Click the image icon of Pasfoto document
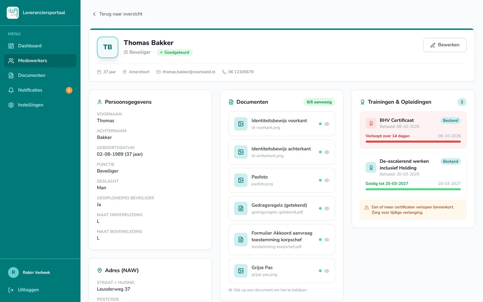 (x=241, y=180)
